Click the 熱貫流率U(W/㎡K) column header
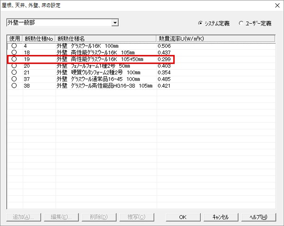284x226 pixels. click(x=216, y=38)
